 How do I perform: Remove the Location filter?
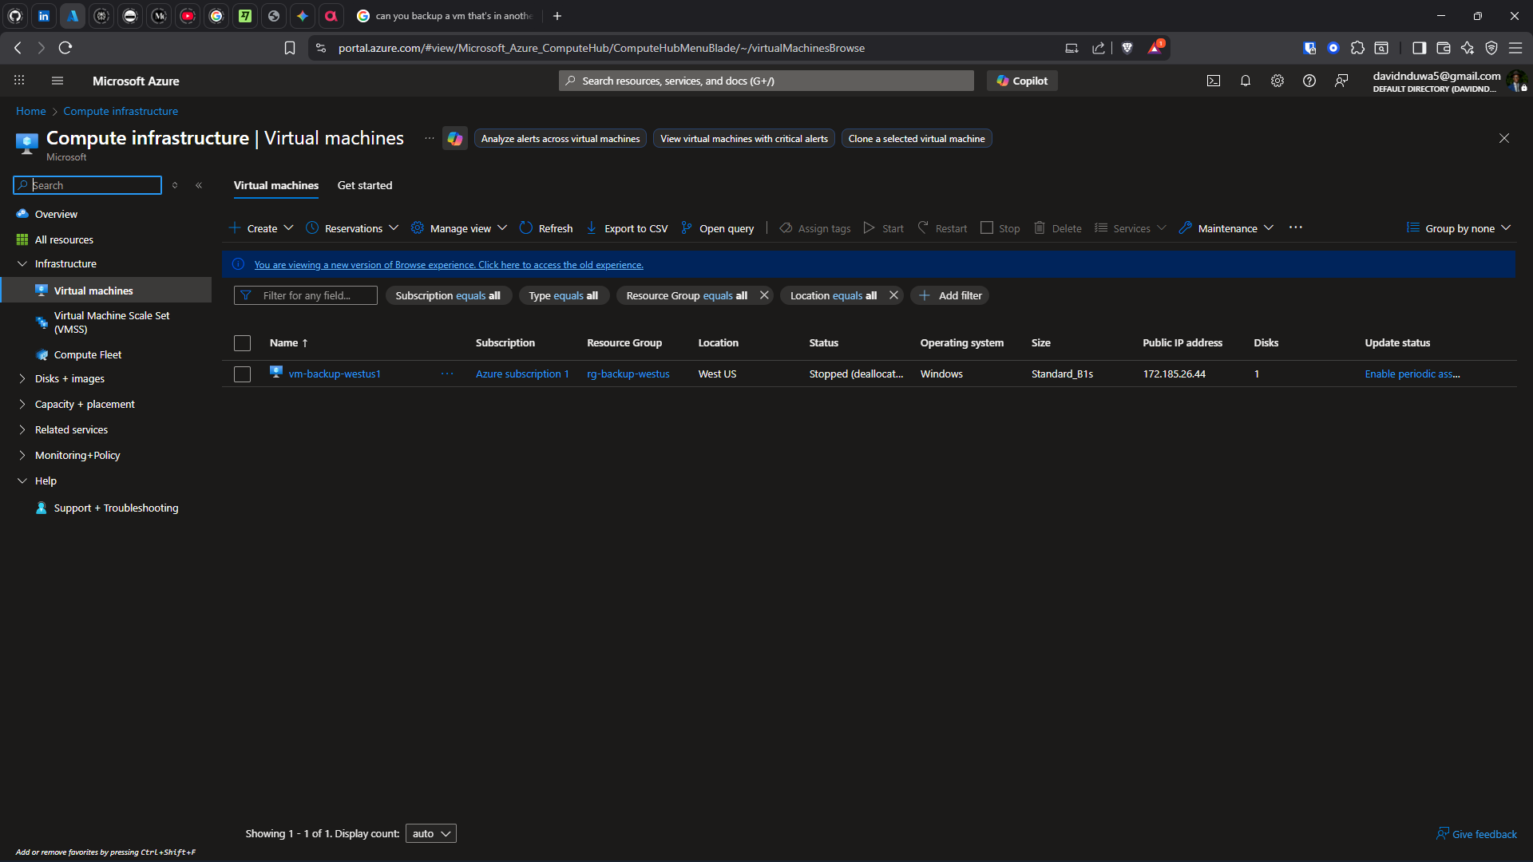click(x=893, y=295)
